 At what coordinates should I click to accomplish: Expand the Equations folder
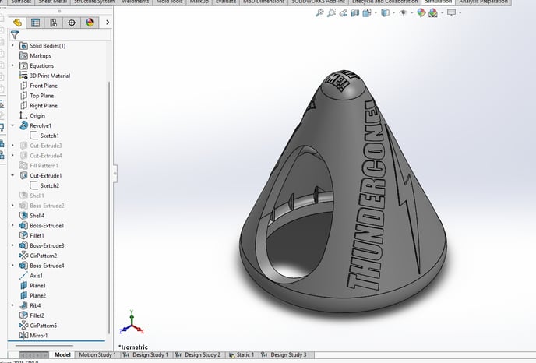pos(12,65)
